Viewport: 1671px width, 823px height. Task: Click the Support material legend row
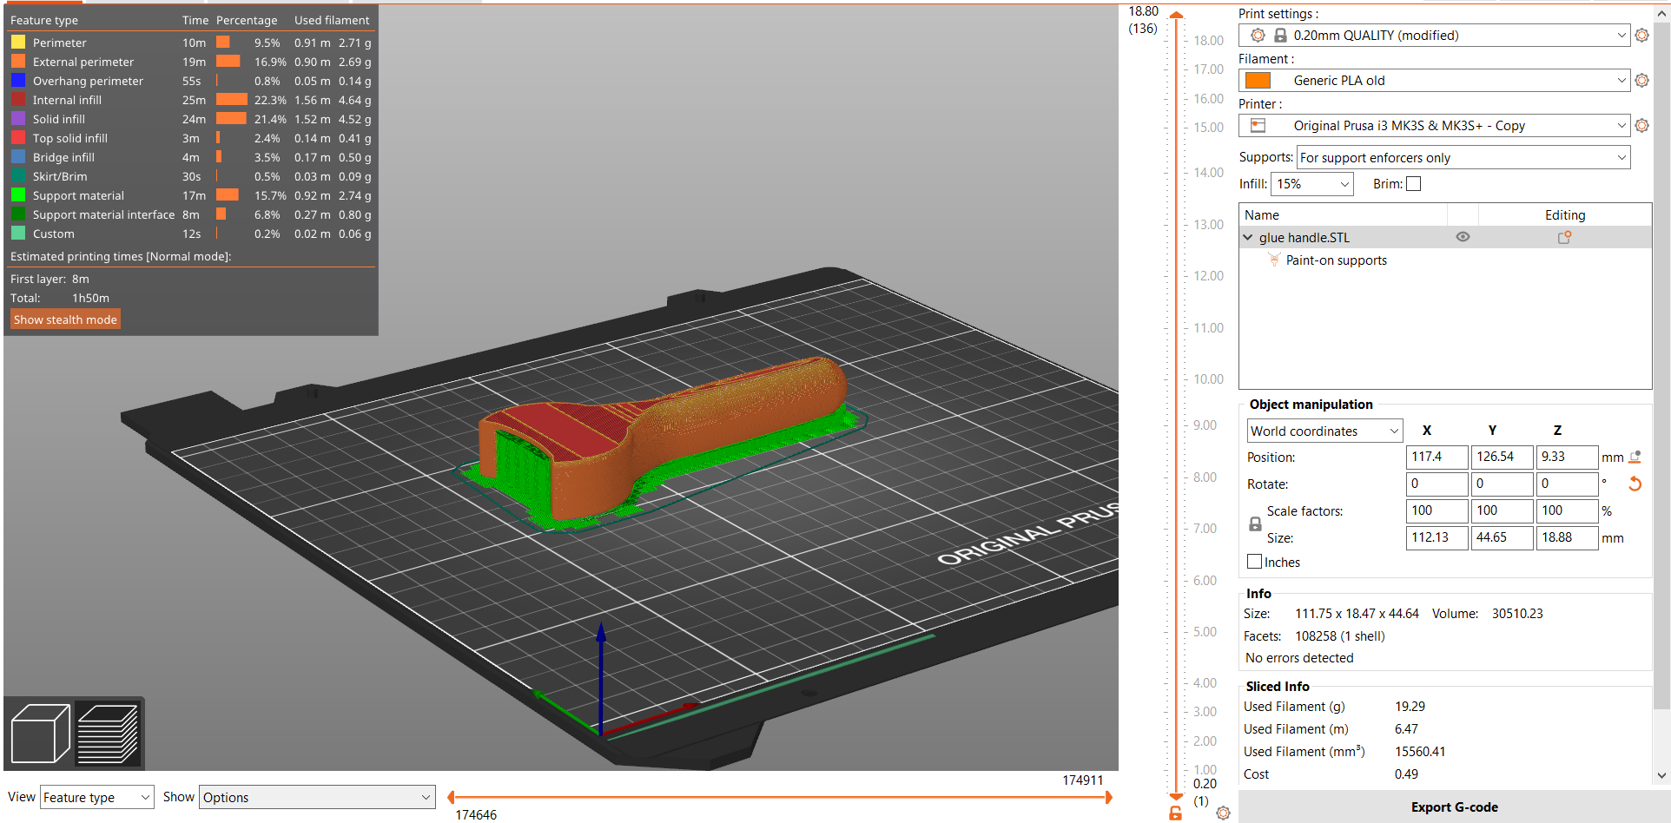[x=191, y=195]
